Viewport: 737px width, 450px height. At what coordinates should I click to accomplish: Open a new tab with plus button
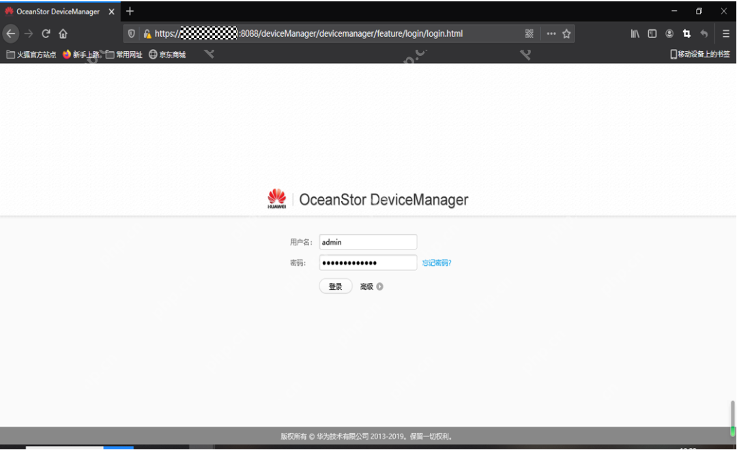(130, 12)
